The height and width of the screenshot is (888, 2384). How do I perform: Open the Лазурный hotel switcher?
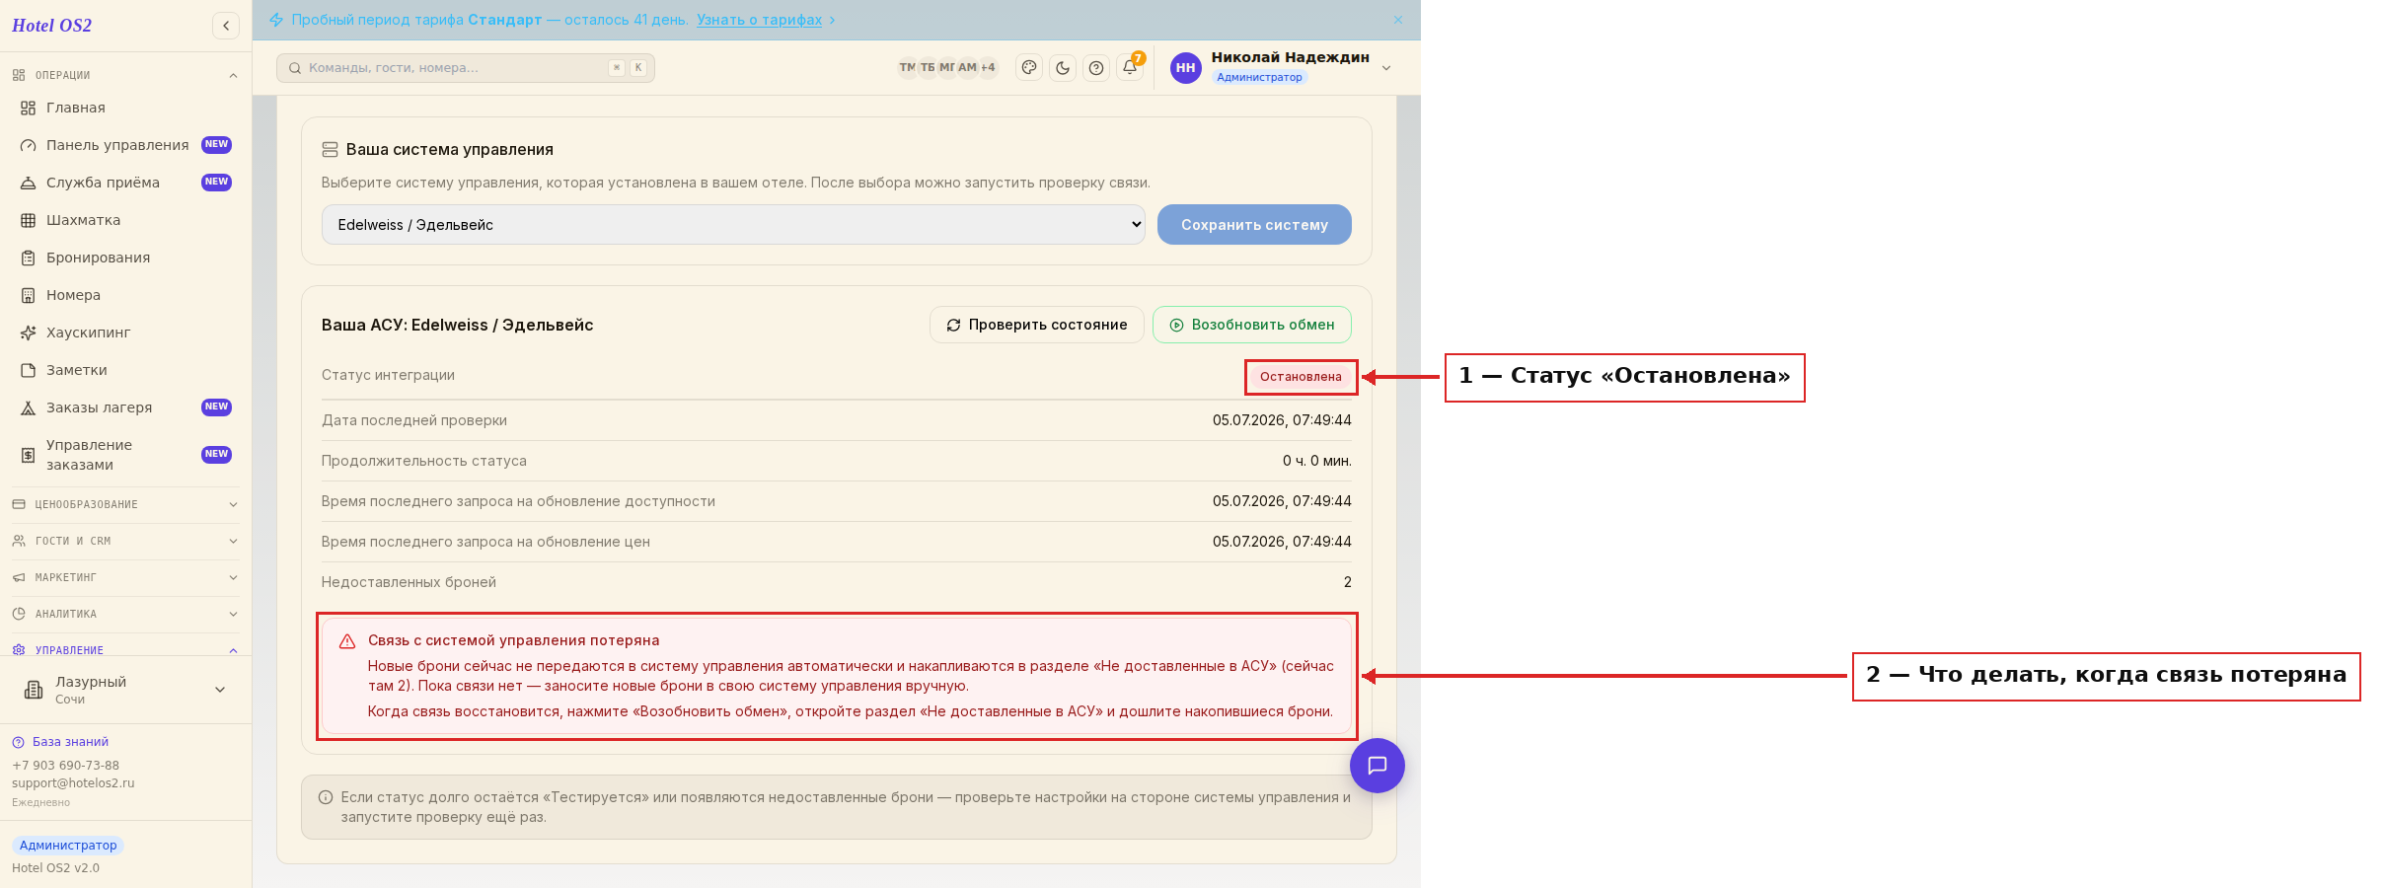click(x=125, y=690)
